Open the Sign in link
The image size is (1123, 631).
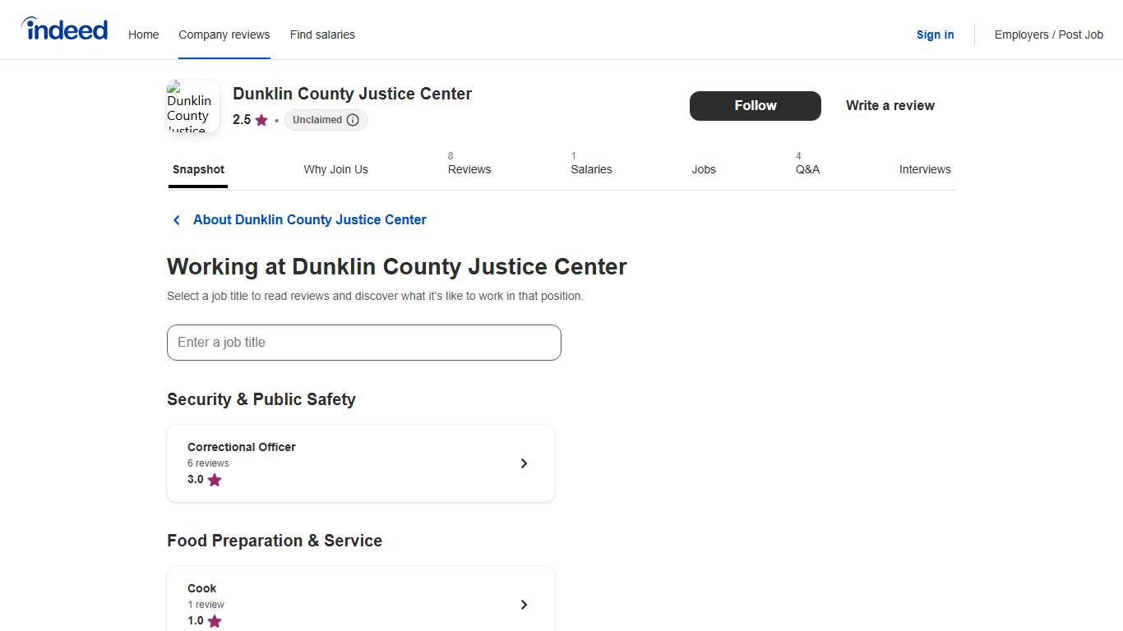[x=935, y=35]
